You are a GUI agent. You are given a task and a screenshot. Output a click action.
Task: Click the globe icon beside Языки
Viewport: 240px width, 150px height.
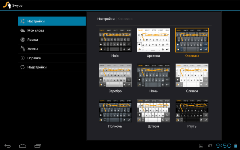coord(23,40)
